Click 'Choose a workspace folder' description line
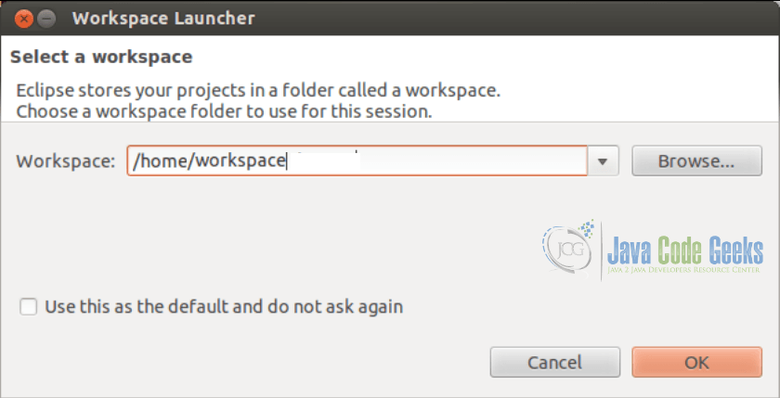780x398 pixels. tap(224, 111)
